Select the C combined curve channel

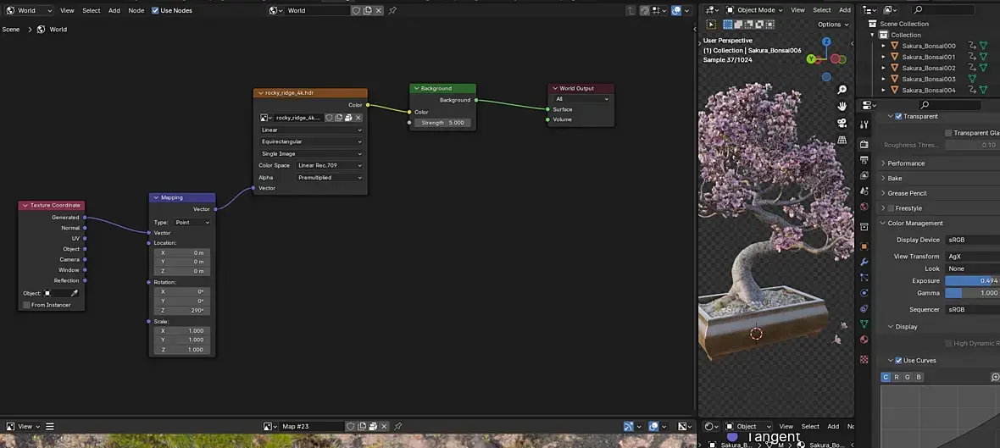886,377
